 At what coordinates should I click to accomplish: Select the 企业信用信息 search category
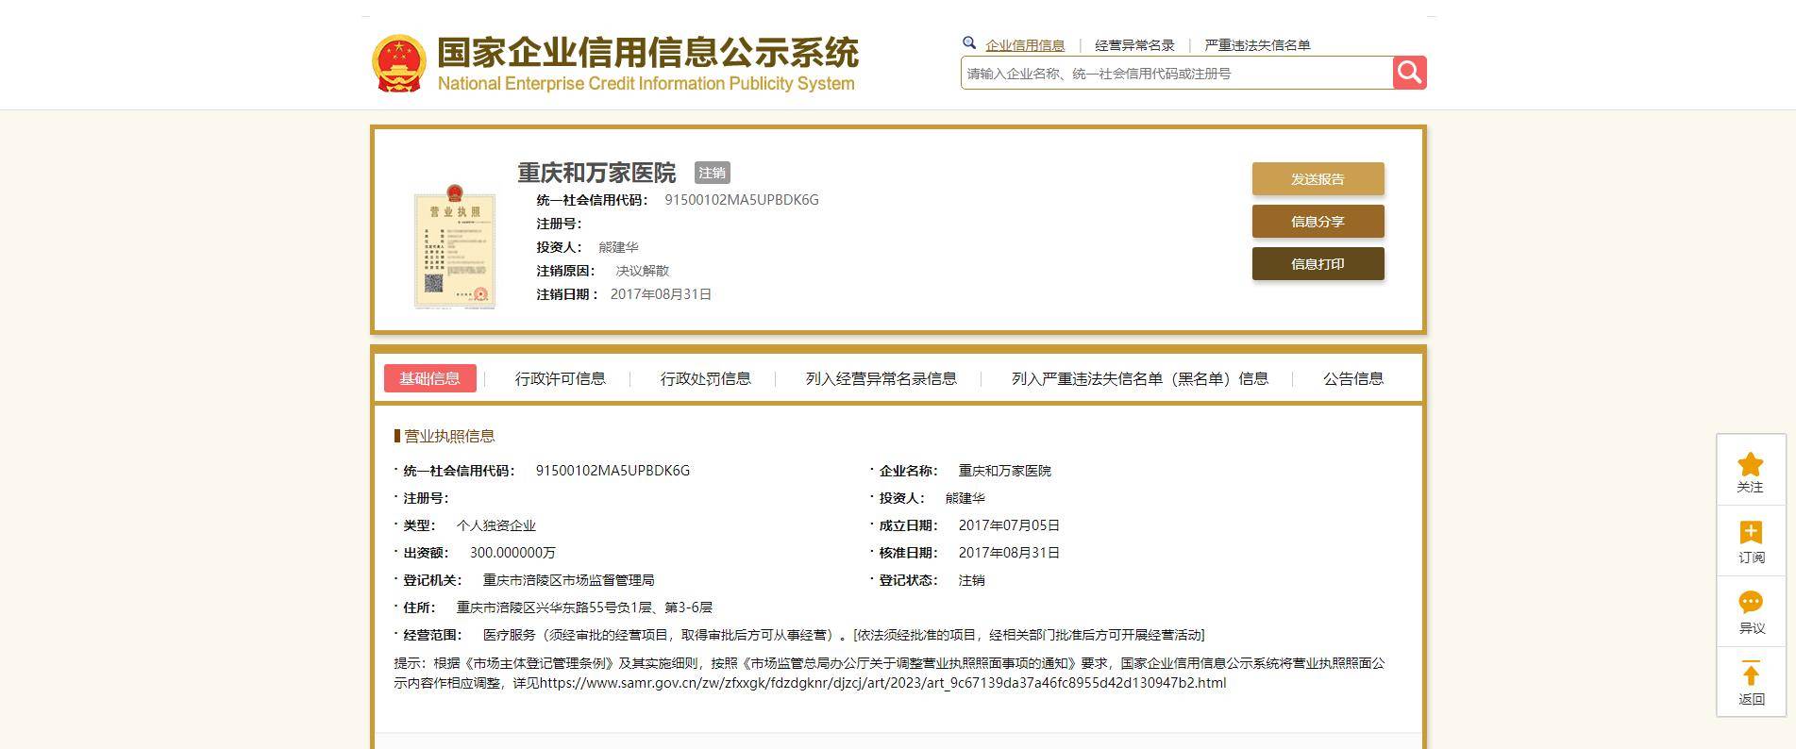tap(1025, 45)
